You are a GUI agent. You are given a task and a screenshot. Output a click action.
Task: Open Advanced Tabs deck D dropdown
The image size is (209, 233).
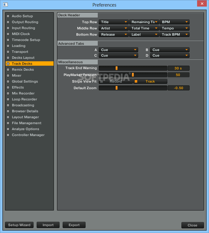click(x=170, y=55)
